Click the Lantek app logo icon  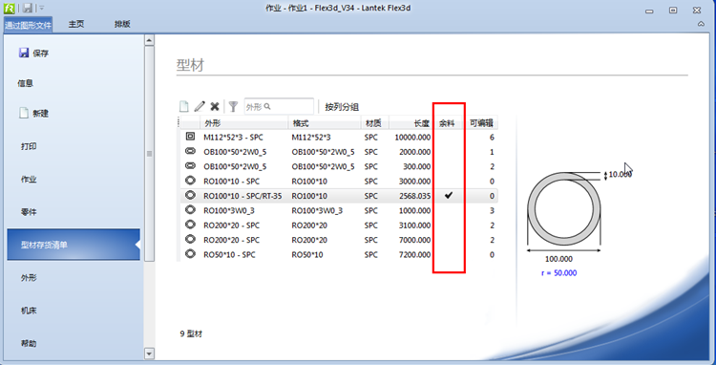point(10,8)
